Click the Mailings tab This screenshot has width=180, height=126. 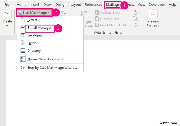coord(113,5)
